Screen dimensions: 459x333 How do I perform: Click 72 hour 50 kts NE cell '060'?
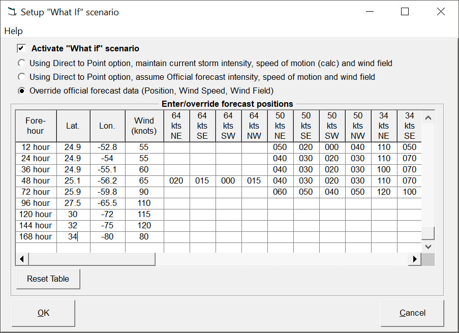click(280, 192)
